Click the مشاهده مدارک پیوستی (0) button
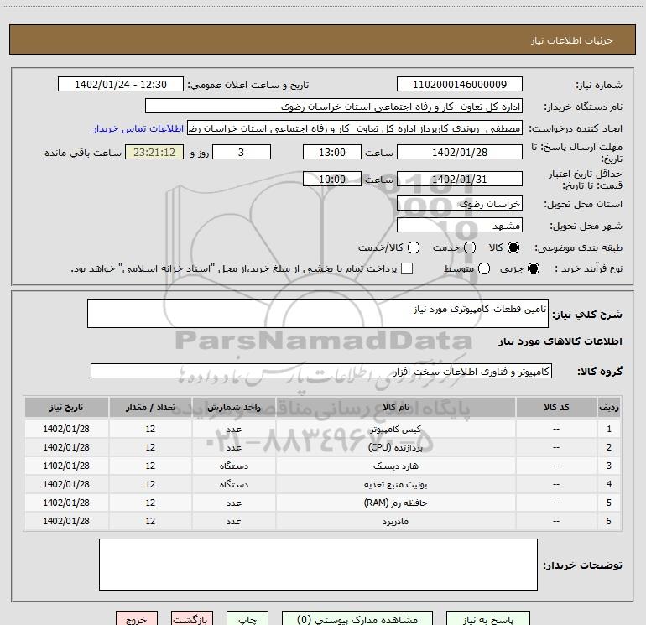 [357, 618]
